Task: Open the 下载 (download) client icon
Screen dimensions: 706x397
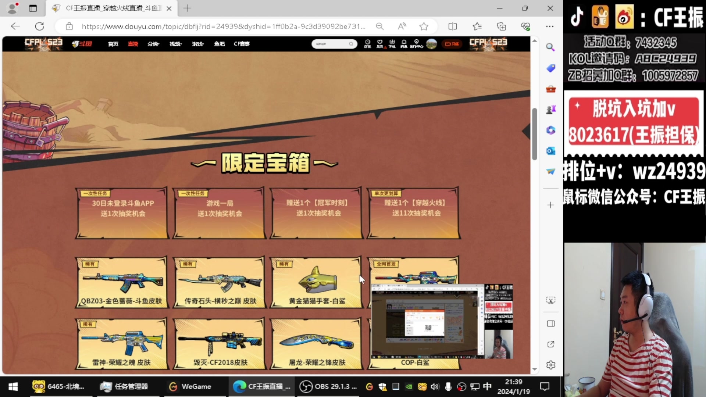Action: [x=392, y=44]
